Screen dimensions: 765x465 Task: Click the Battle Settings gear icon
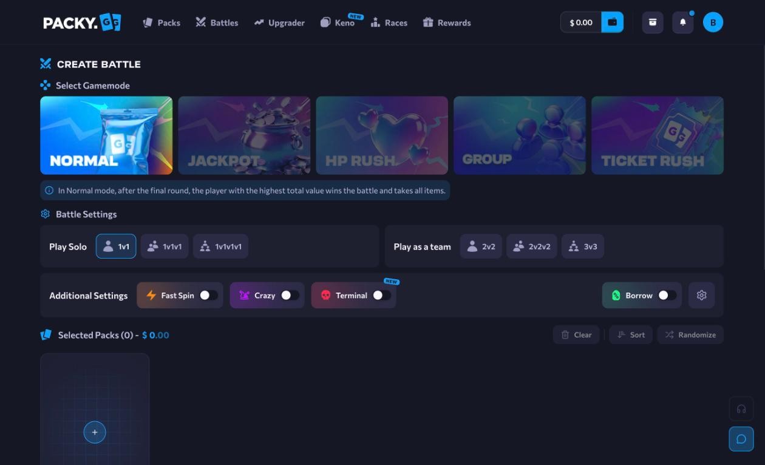tap(45, 214)
